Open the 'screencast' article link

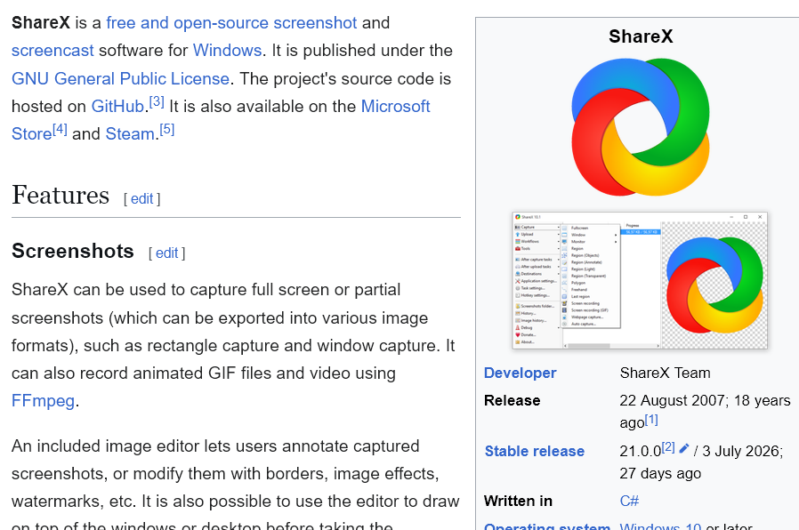click(x=52, y=51)
